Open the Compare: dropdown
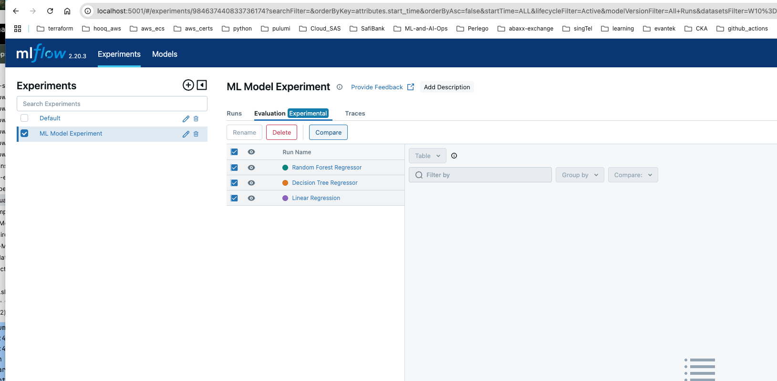 633,175
